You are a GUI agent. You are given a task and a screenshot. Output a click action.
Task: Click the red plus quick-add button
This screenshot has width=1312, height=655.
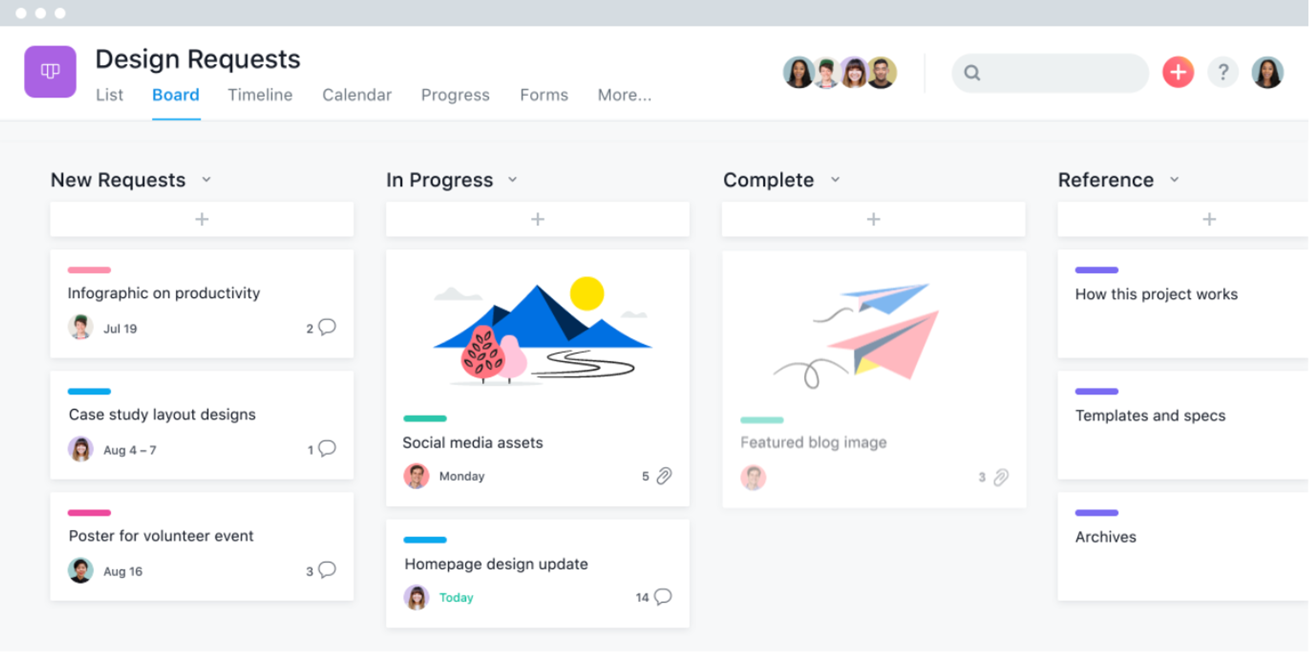coord(1178,72)
